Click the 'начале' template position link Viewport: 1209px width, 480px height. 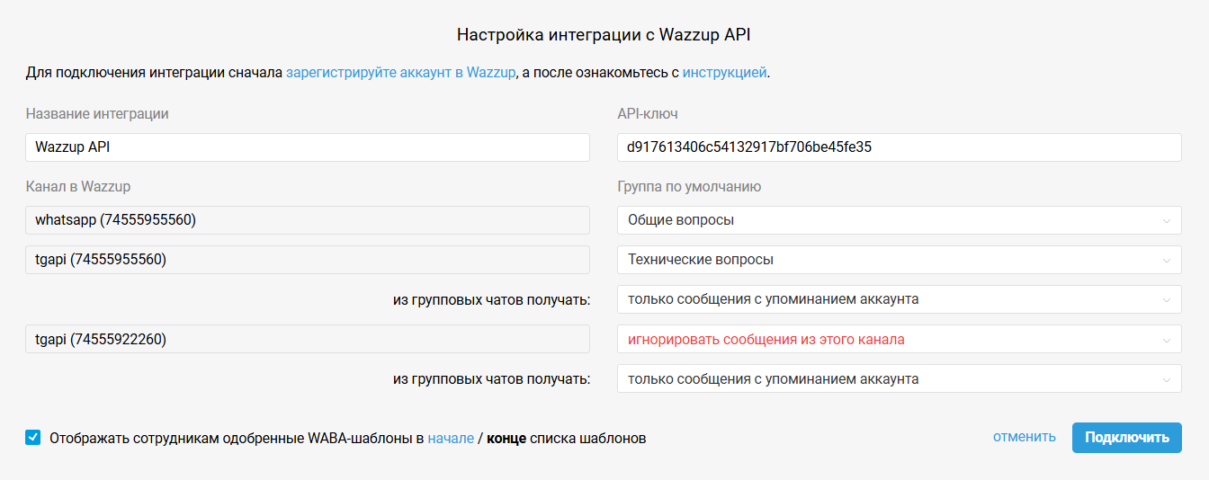pyautogui.click(x=451, y=438)
